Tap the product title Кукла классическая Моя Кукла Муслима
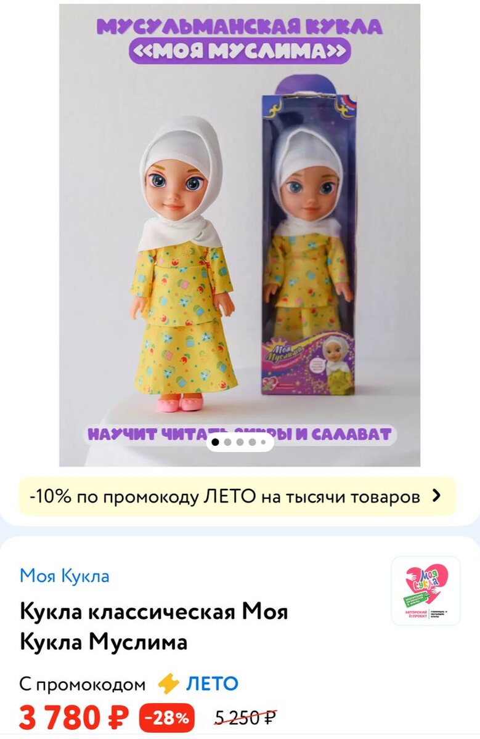Image resolution: width=480 pixels, height=739 pixels. pos(154,628)
